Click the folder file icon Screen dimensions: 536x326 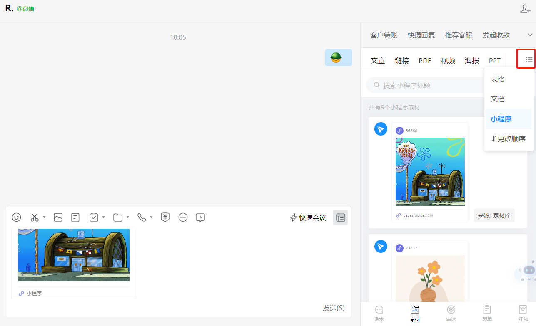click(x=118, y=217)
